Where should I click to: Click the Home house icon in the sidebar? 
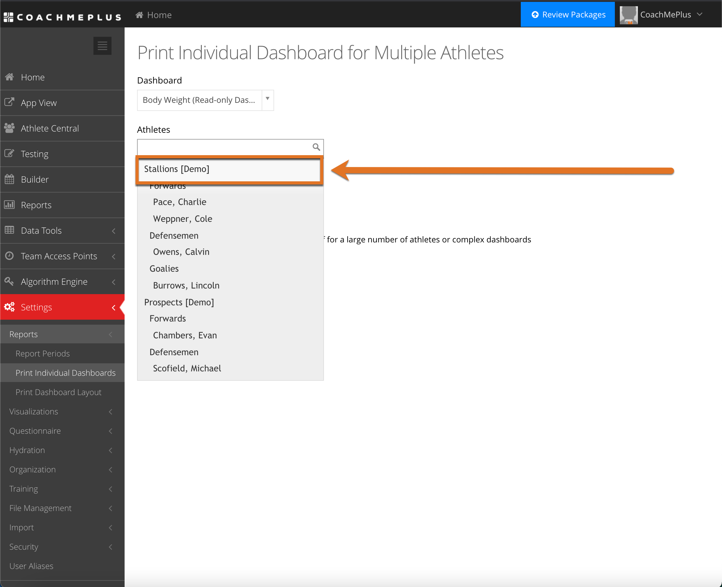click(9, 77)
